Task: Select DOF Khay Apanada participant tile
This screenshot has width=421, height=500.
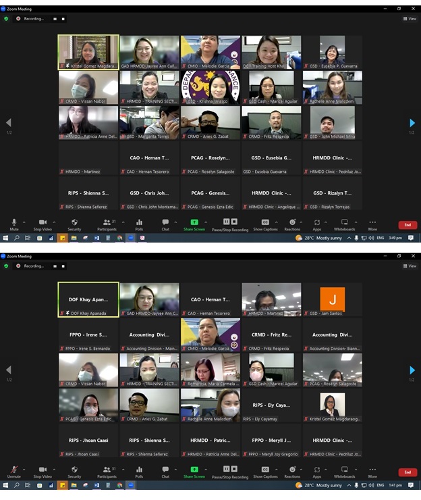Action: coord(88,299)
